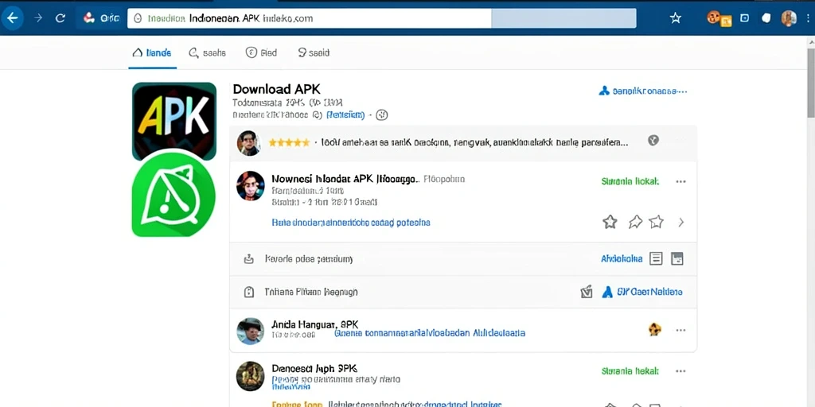Click the first star icon in the 'Nownesi' entry
This screenshot has width=815, height=407.
610,223
